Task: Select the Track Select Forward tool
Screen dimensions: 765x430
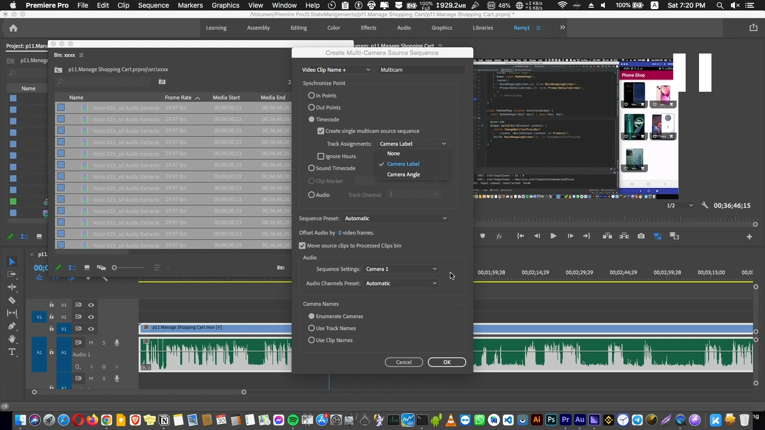Action: coord(12,274)
